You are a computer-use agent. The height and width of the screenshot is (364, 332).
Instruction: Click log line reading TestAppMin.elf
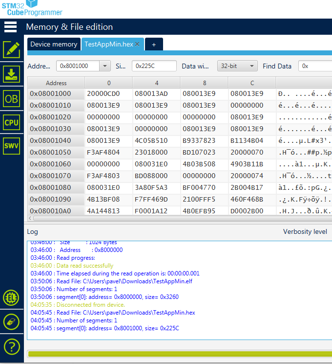[x=111, y=281]
